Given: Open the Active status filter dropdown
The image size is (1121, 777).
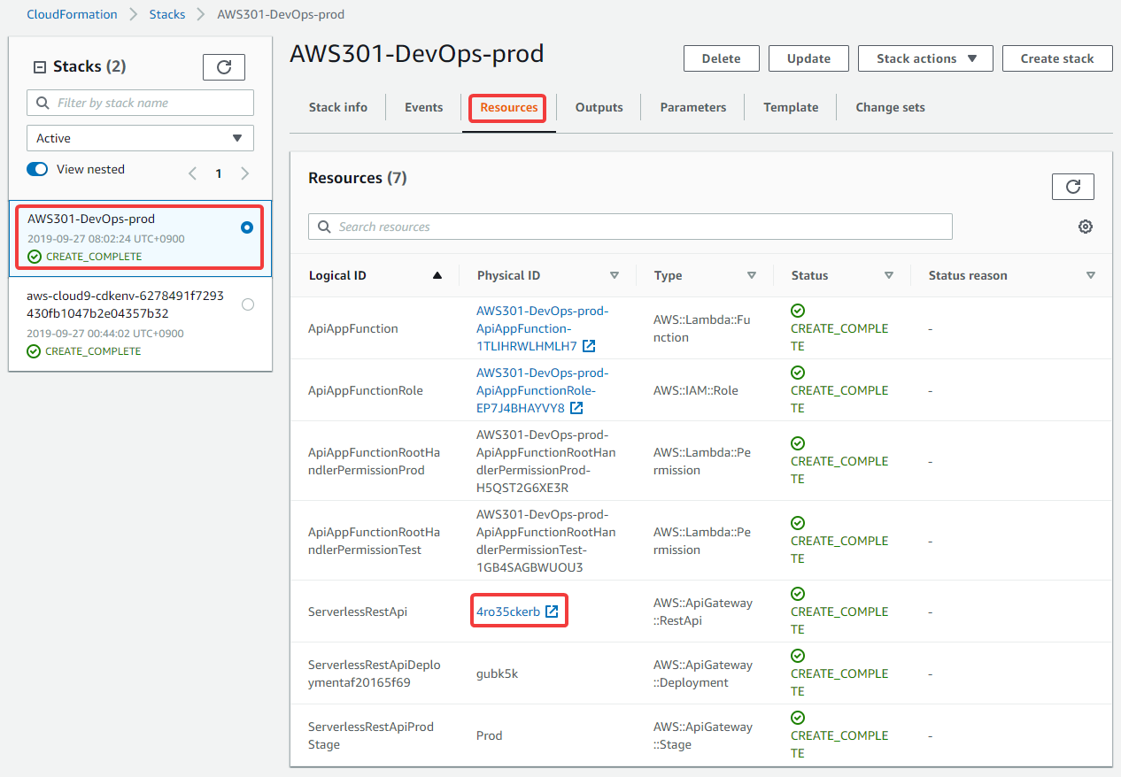Looking at the screenshot, I should pos(140,138).
